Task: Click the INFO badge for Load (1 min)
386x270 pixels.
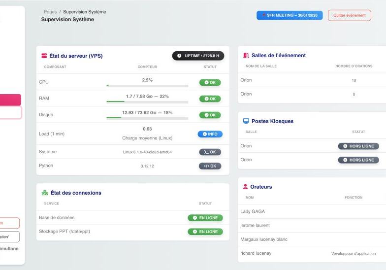Action: [x=210, y=134]
